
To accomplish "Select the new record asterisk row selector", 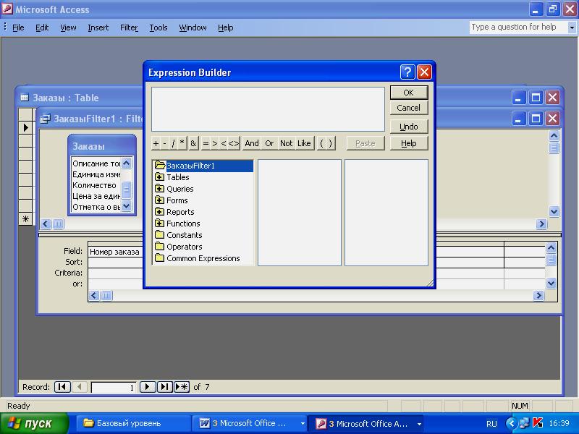I will click(x=25, y=219).
